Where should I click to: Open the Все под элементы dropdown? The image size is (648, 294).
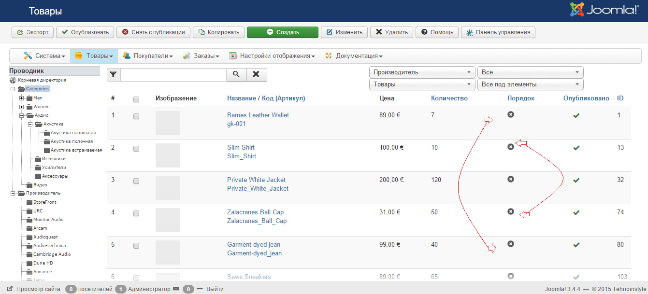pos(531,84)
